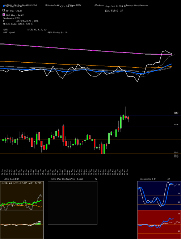Click the tallest green candlestick near the right
The width and height of the screenshot is (181, 239).
(121, 122)
